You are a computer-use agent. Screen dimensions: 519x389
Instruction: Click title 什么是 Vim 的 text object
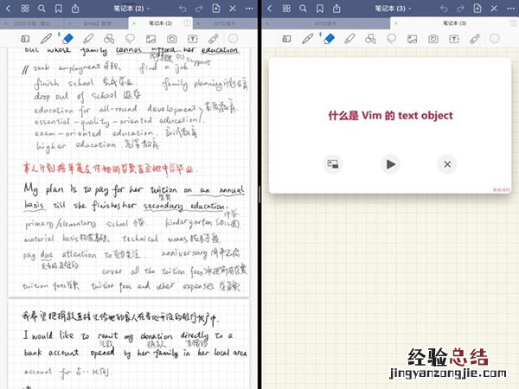tap(390, 116)
